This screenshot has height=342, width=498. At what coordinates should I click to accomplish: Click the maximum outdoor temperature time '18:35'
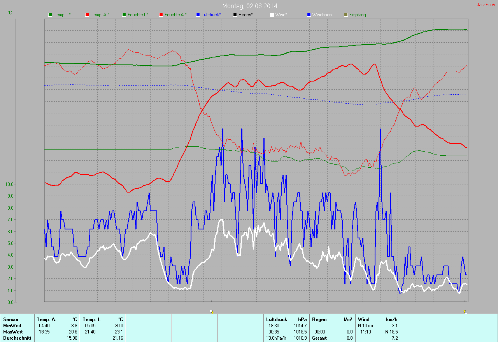point(44,332)
